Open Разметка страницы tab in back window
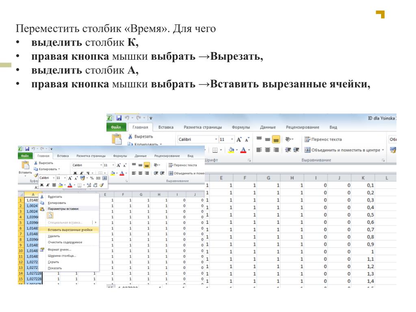This screenshot has width=416, height=312. (203, 127)
